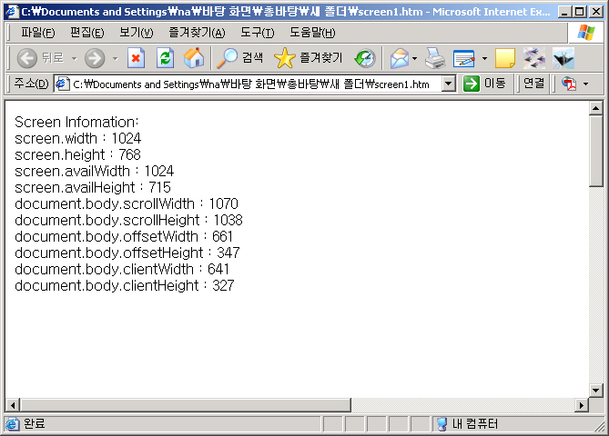Click 'document.body.scrollWidth : 1070' line

[127, 203]
